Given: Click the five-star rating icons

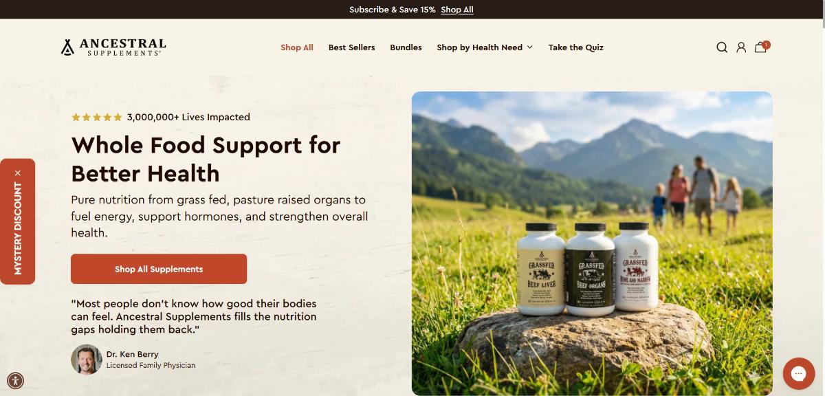Looking at the screenshot, I should pyautogui.click(x=97, y=118).
